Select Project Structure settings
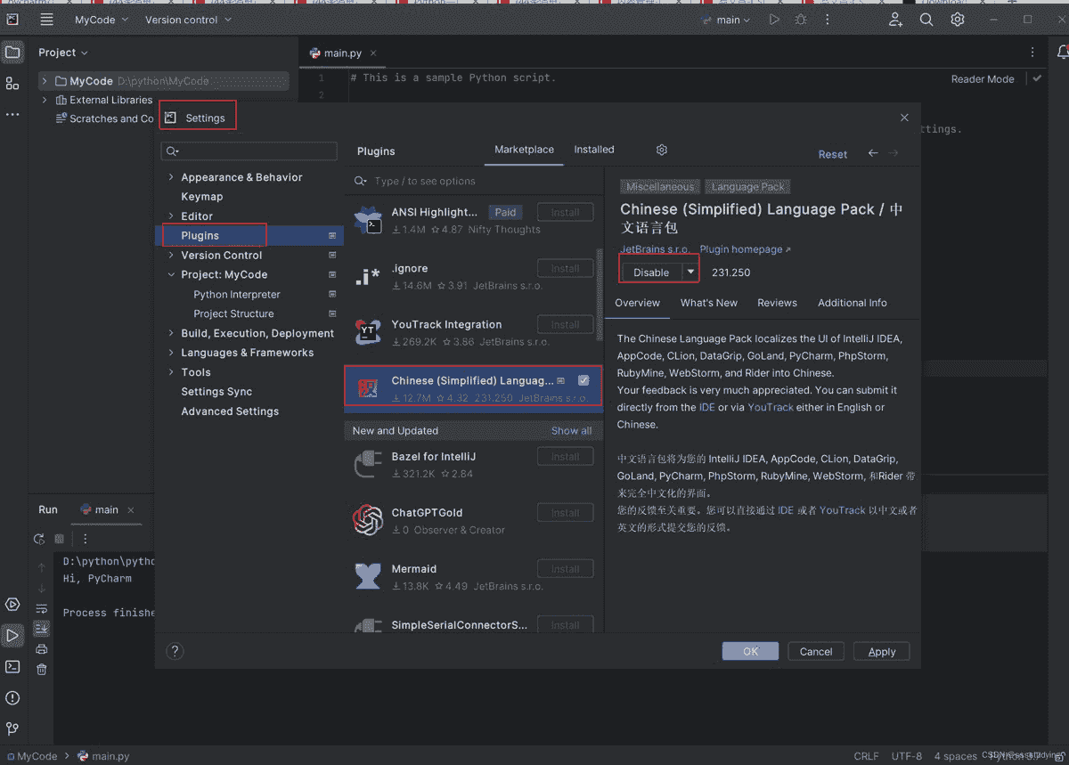 coord(233,313)
